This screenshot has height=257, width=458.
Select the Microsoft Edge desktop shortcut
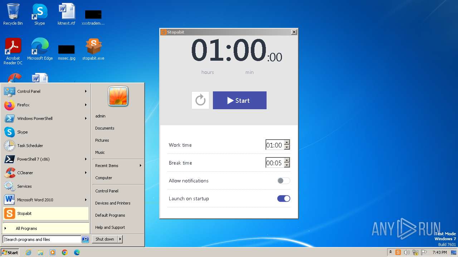[x=40, y=49]
